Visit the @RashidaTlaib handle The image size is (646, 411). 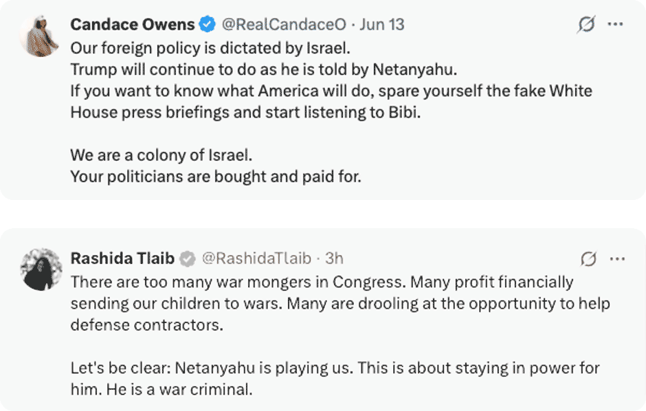(256, 259)
